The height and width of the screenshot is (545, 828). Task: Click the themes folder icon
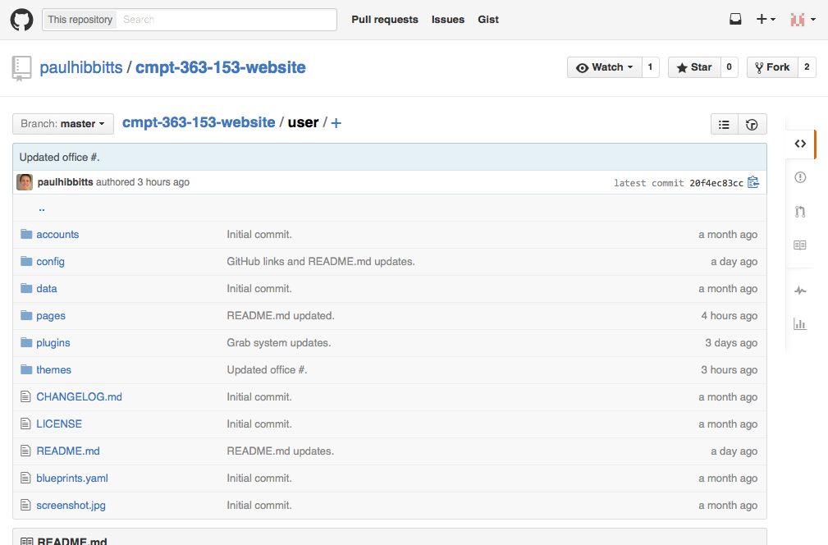[x=26, y=369]
